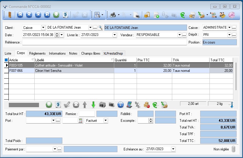Screen dimensions: 243x158
Task: Click the Non réglée payment status indicator
Action: [x=233, y=149]
